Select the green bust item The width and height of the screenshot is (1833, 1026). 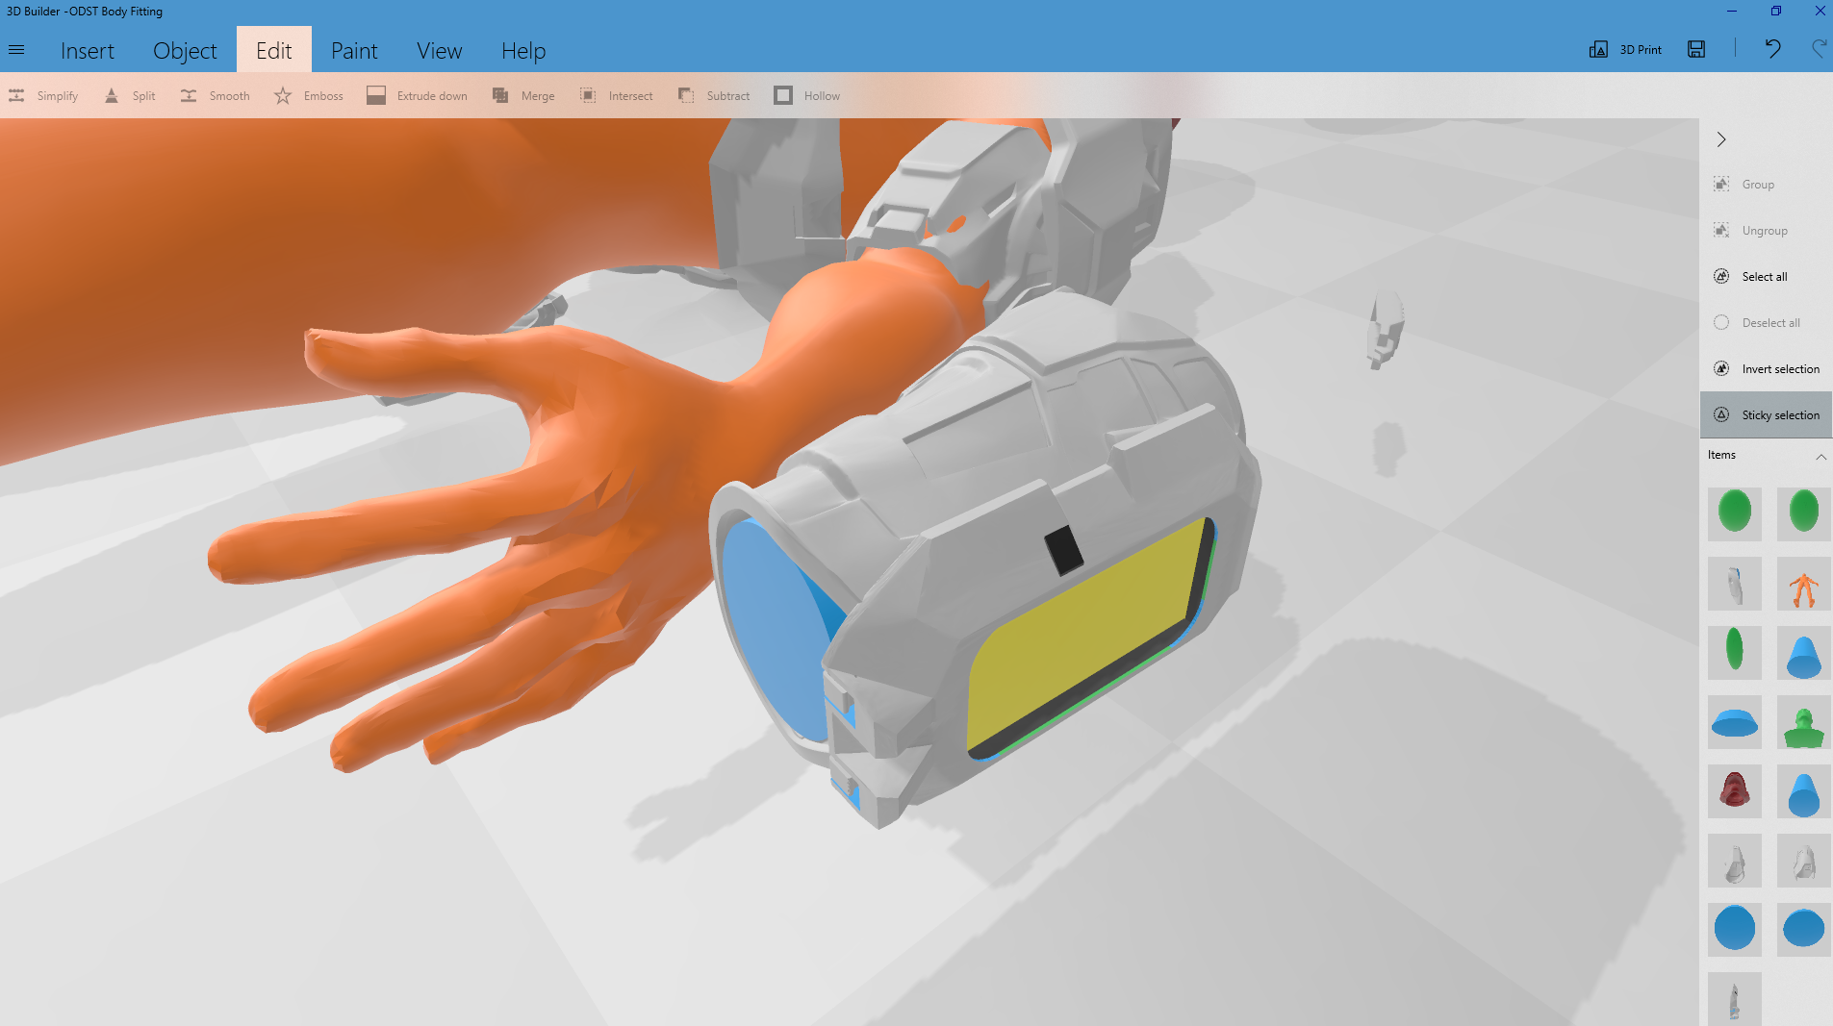click(x=1804, y=721)
